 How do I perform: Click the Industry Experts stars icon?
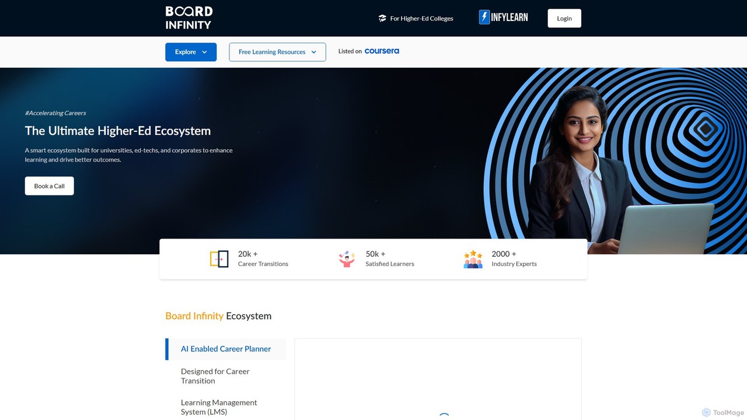473,258
